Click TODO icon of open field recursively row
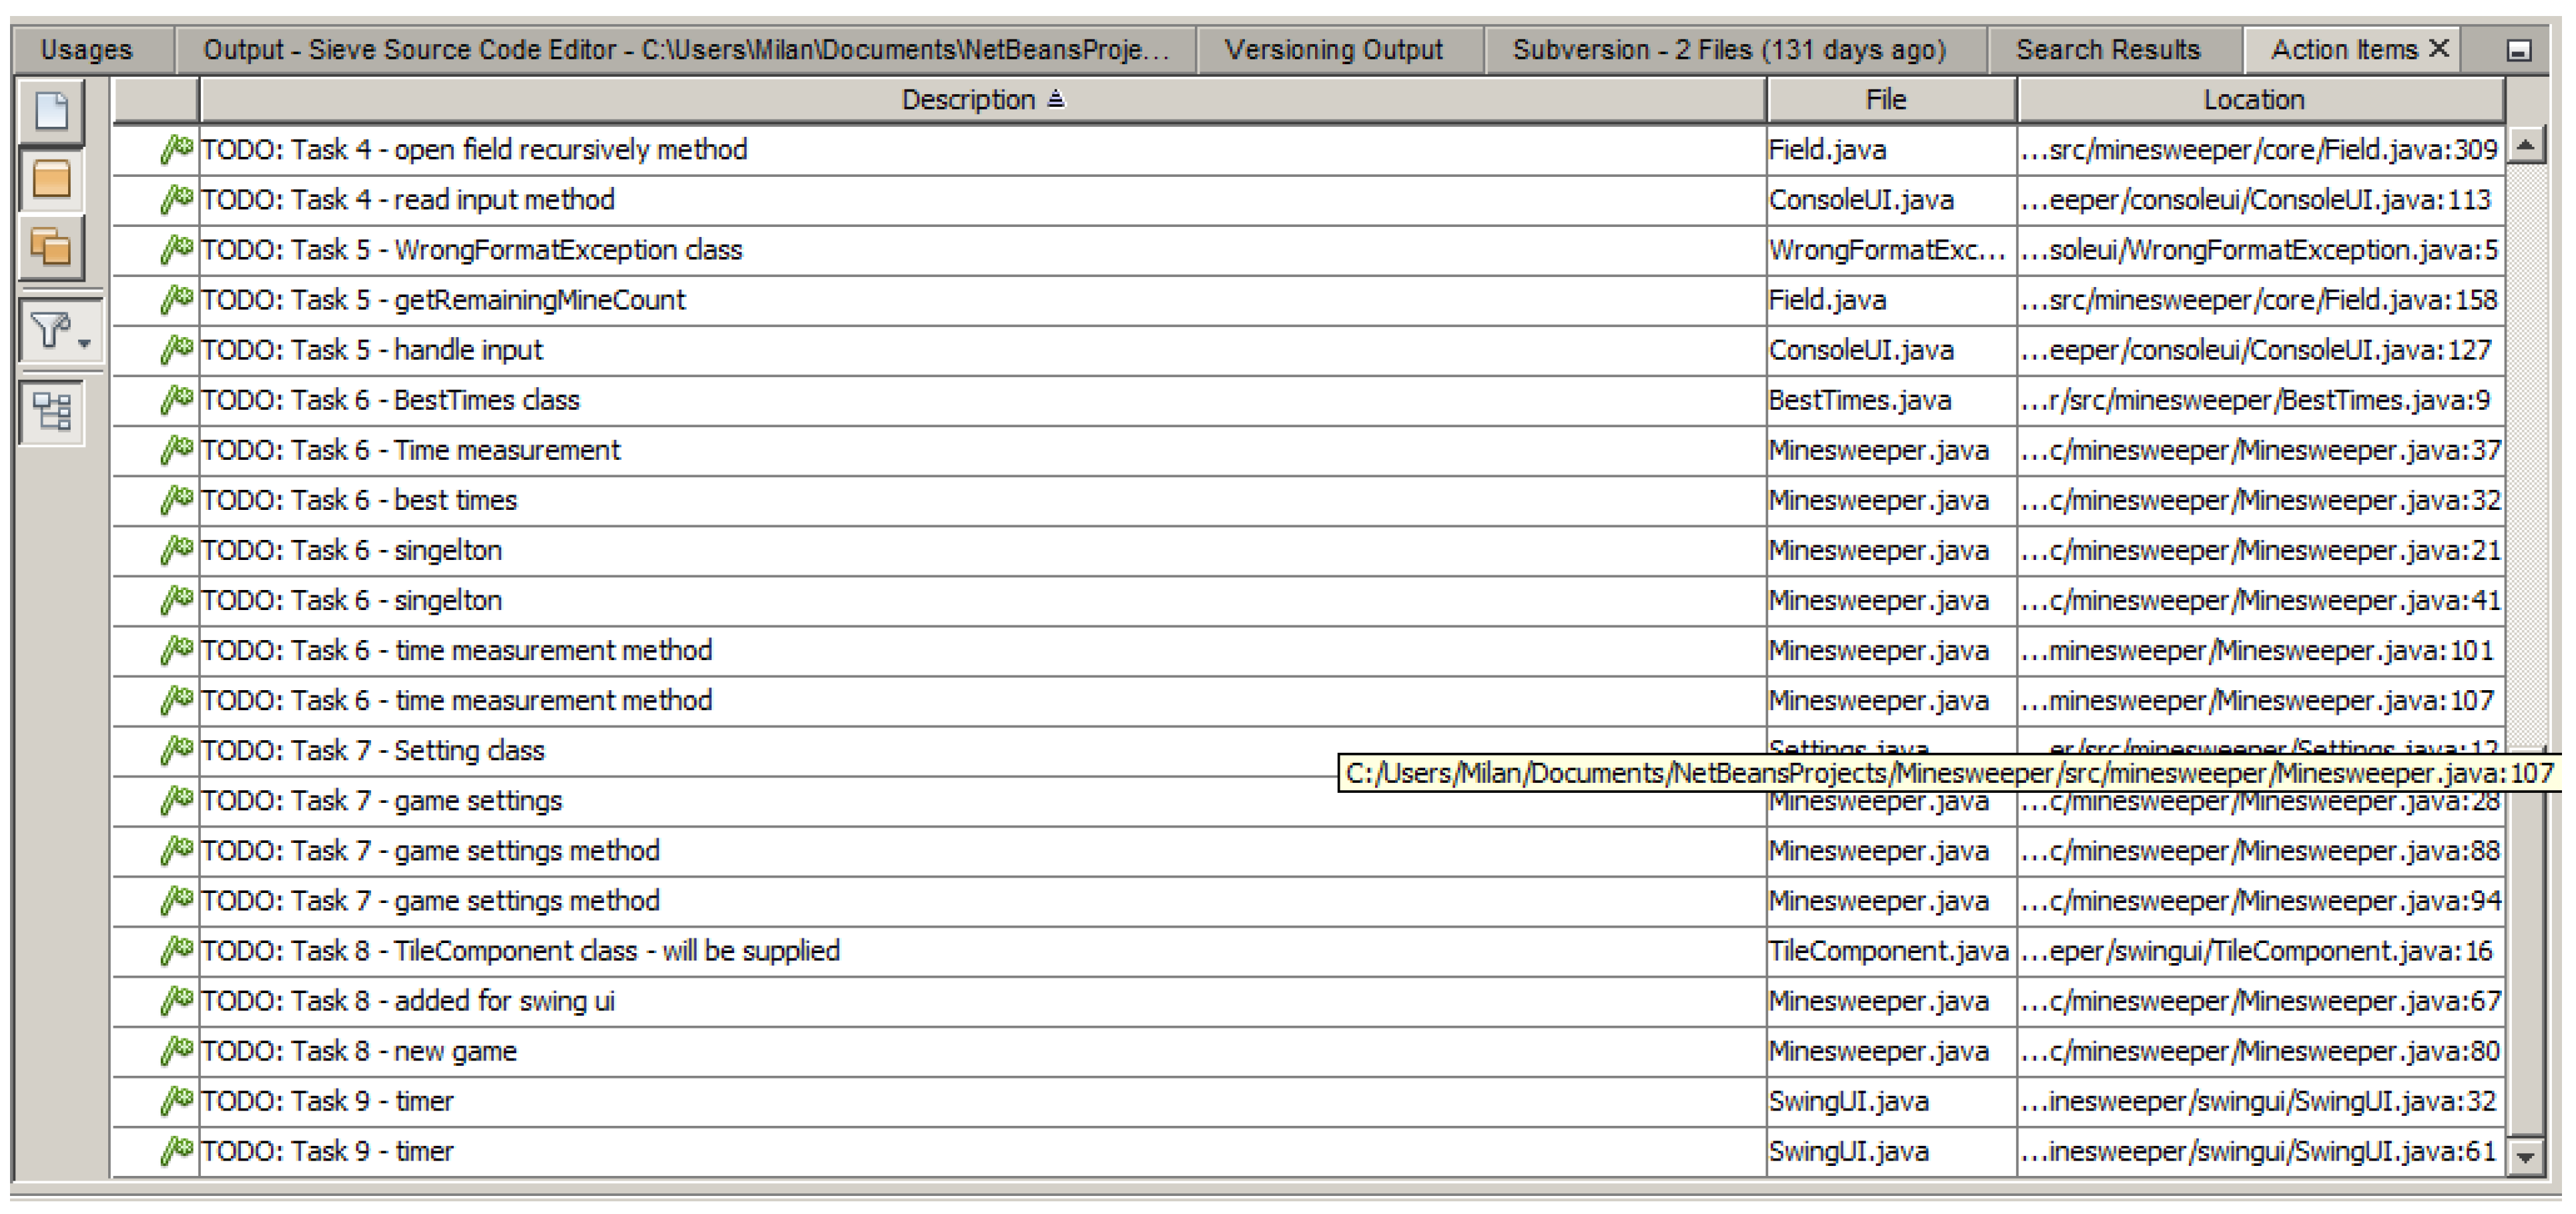This screenshot has width=2576, height=1214. pos(176,149)
